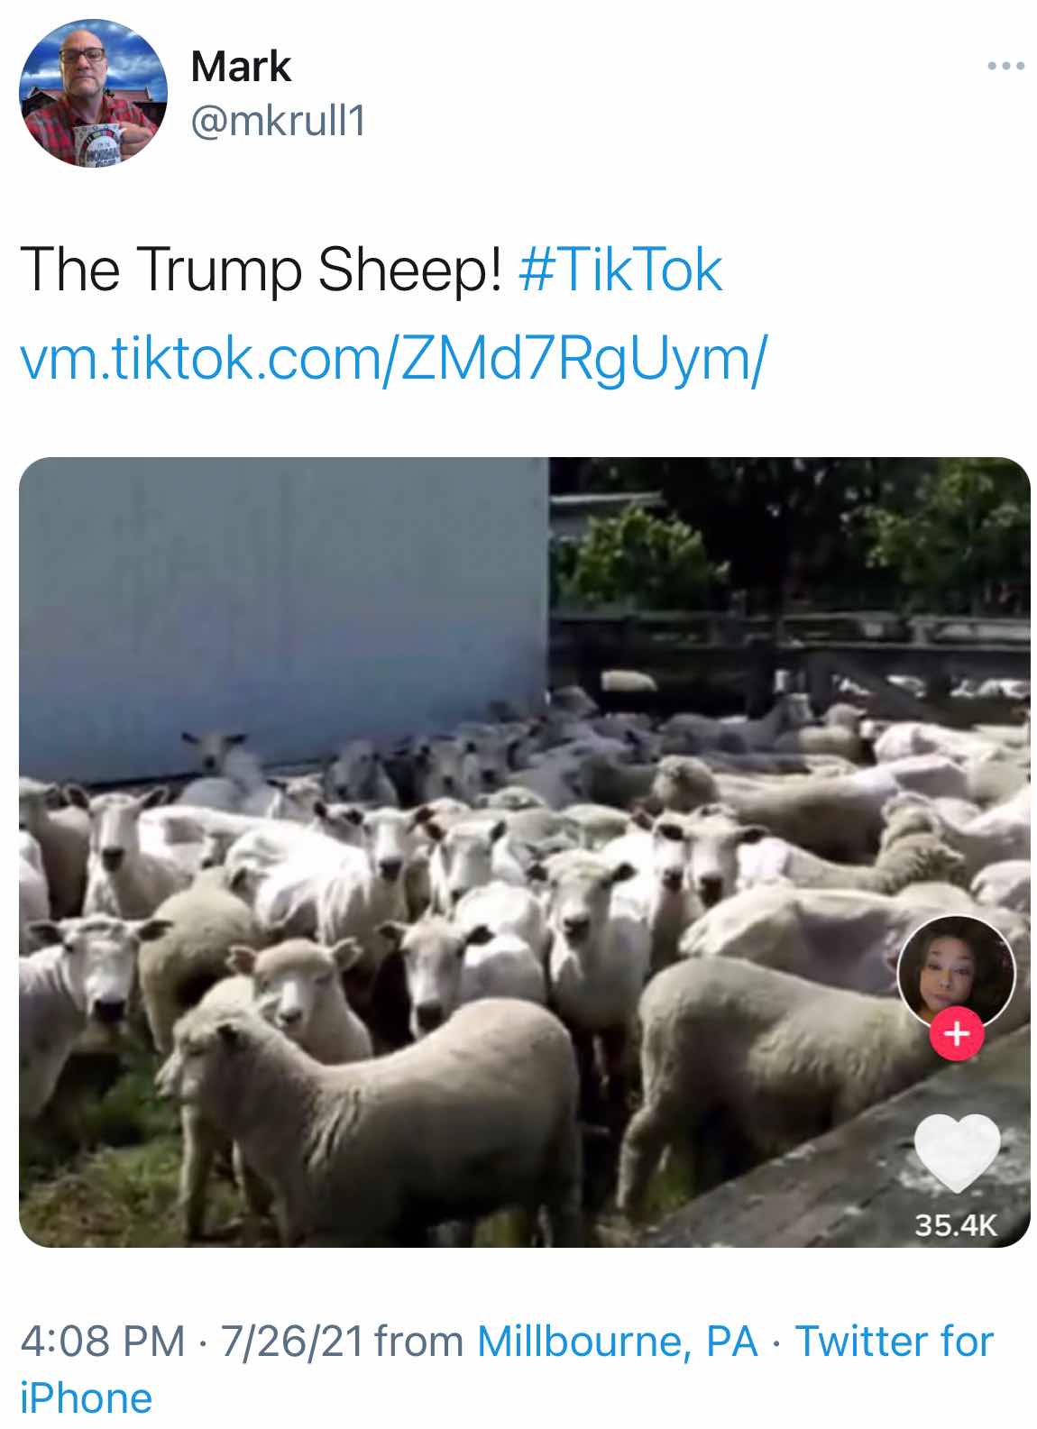
Task: Tap the red plus follow badge
Action: tap(957, 1033)
